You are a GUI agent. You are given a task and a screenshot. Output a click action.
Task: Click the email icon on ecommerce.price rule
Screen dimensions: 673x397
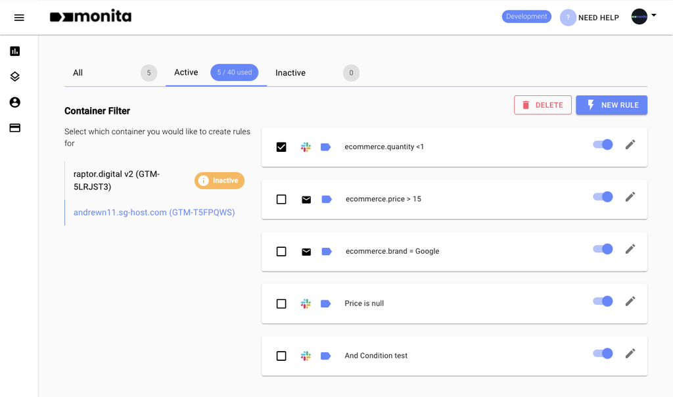(x=306, y=198)
